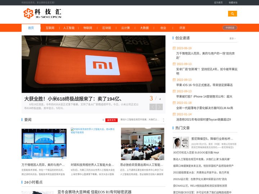Click calendar icon beside 2022-01-14

[x=174, y=114]
